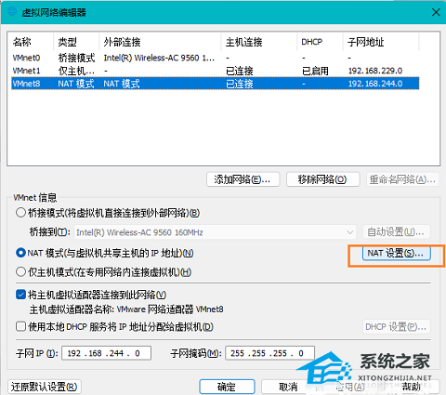This screenshot has height=395, width=446.
Task: Select the NAT 模式 radio button
Action: [x=20, y=253]
